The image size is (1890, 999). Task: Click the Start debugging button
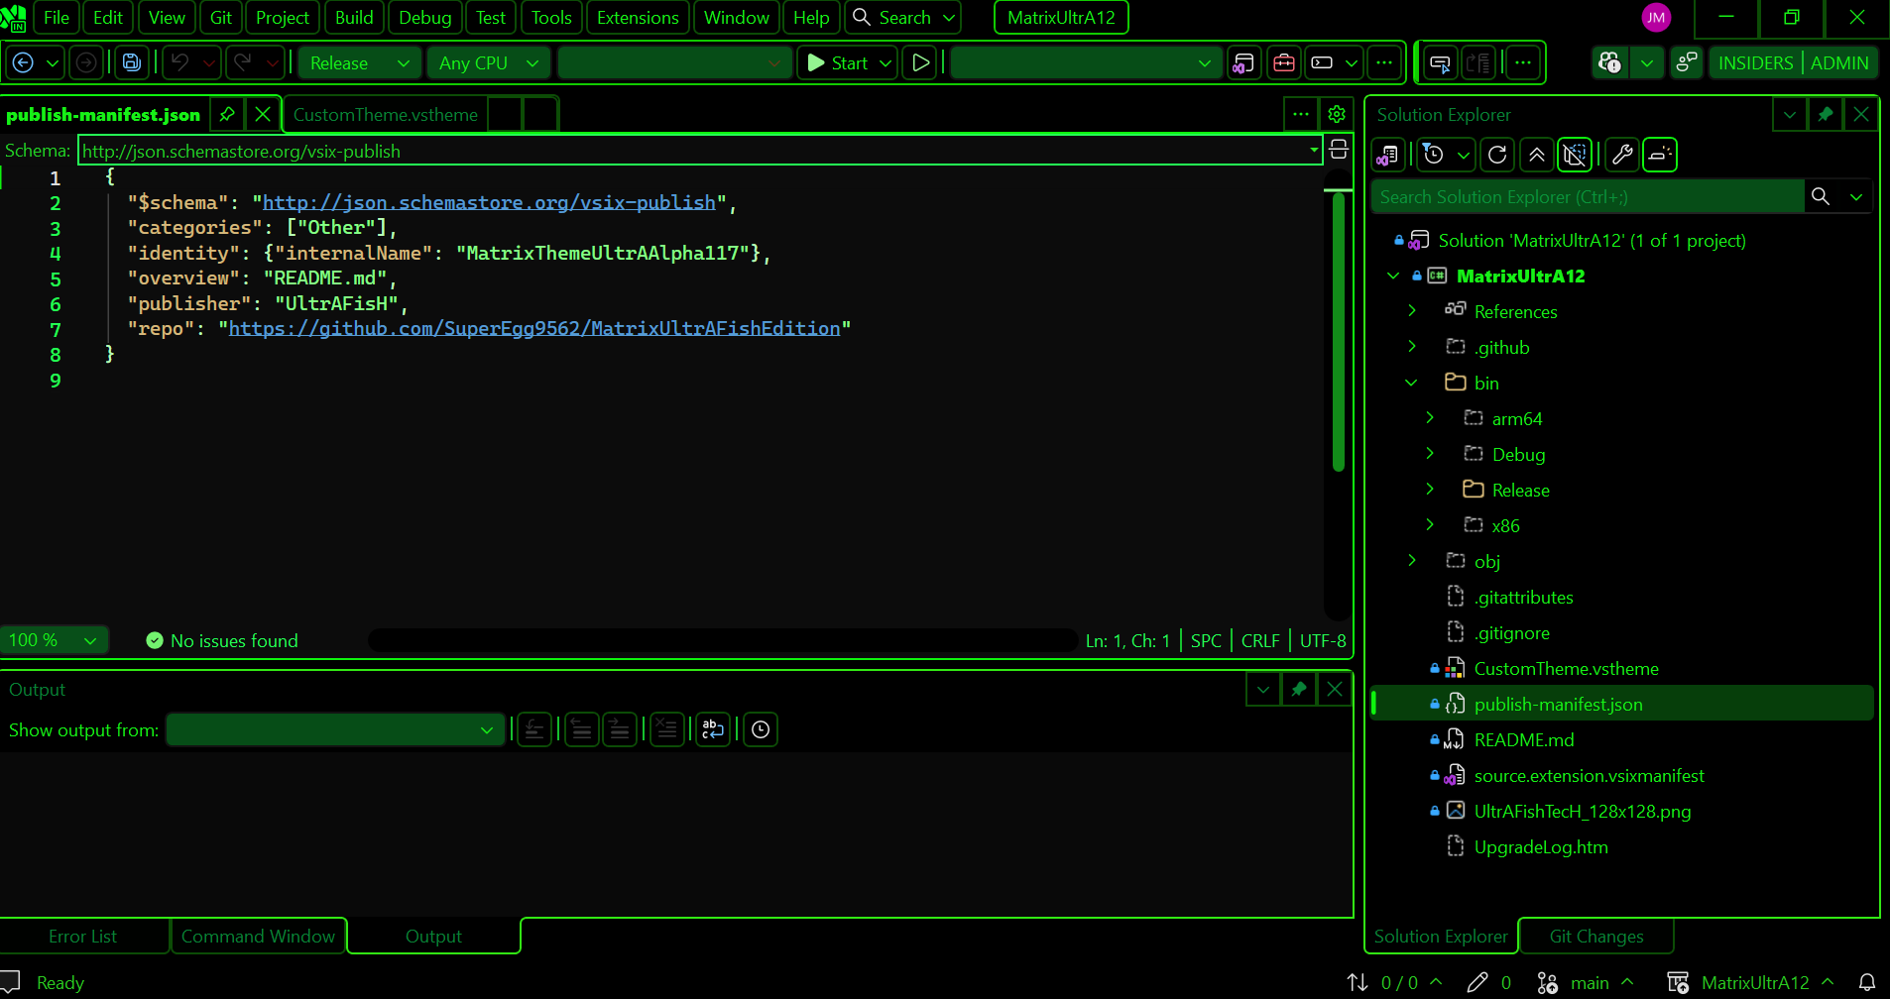click(x=837, y=62)
